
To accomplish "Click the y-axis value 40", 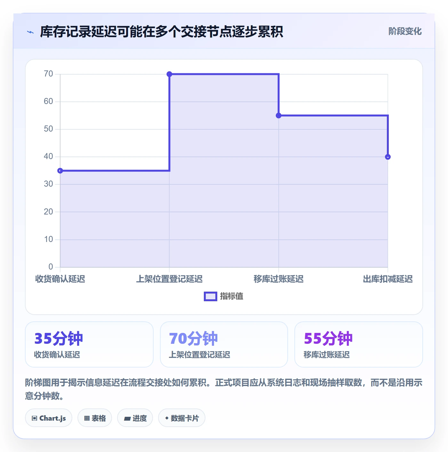I will [48, 157].
